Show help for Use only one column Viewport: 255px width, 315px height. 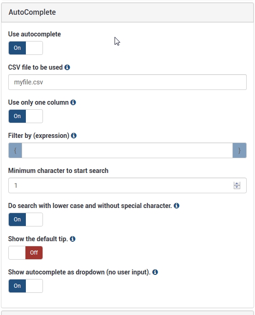73,102
